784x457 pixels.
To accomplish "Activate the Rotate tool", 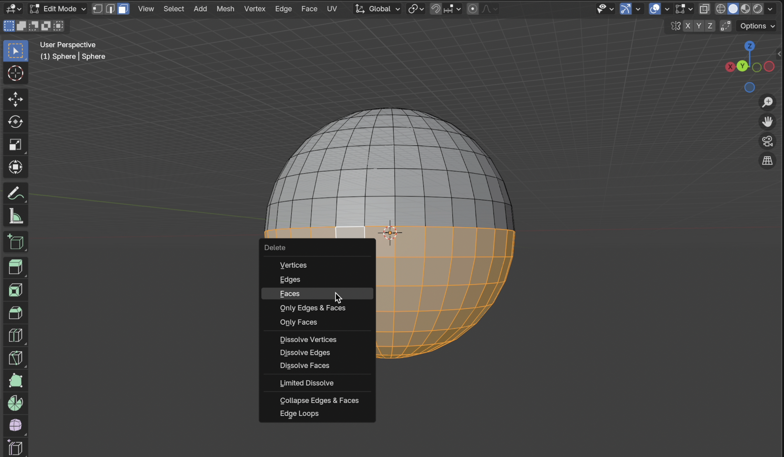I will coord(15,122).
